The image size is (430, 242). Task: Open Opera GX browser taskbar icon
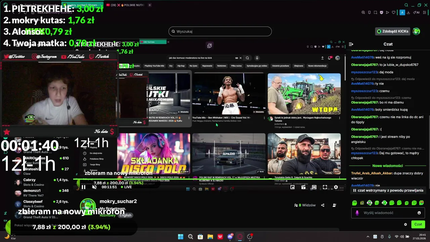tap(240, 237)
